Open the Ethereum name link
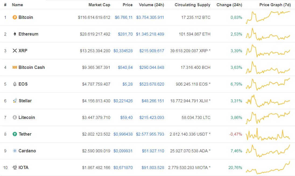295x176 pixels. [x=29, y=34]
